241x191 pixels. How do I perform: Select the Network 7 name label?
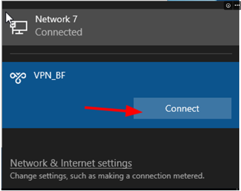56,19
